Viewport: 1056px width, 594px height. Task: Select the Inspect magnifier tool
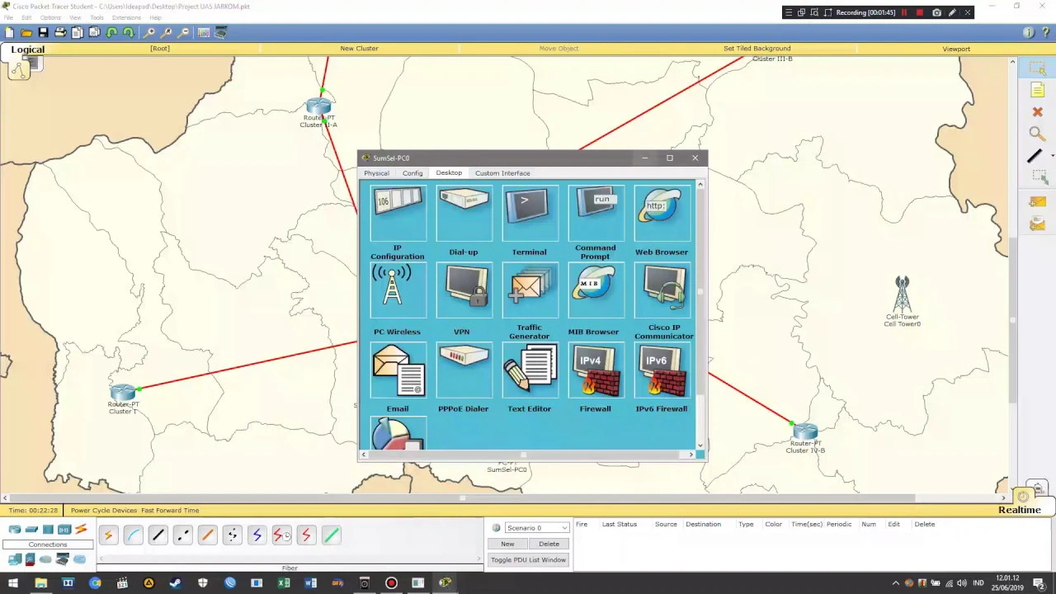1038,134
